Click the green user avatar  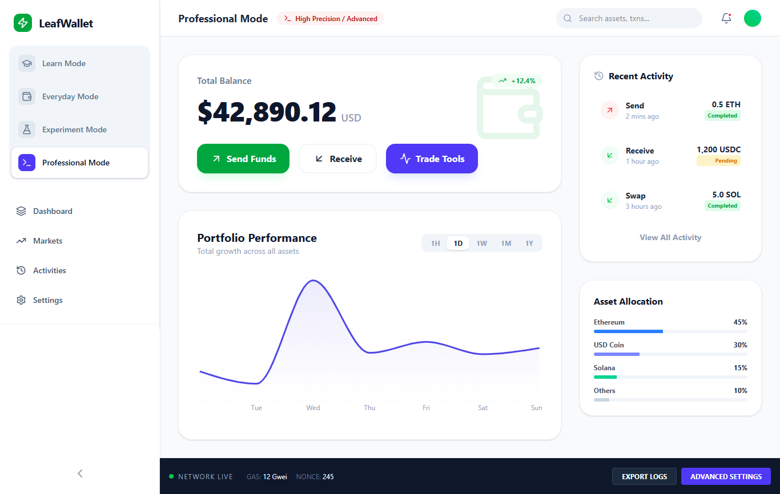[x=753, y=18]
